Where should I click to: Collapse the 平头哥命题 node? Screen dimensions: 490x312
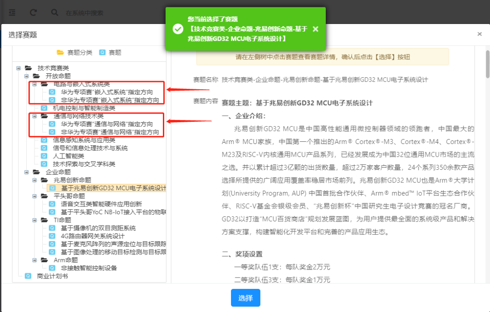coord(34,196)
